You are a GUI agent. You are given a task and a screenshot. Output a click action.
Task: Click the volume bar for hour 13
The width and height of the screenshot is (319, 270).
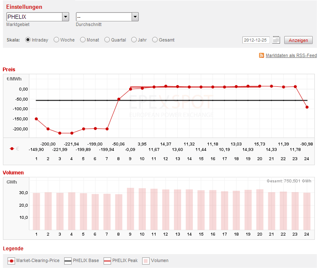point(178,210)
